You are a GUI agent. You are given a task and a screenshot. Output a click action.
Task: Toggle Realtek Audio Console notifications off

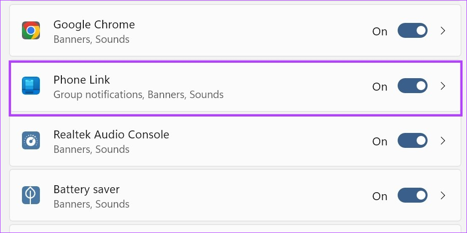click(413, 140)
